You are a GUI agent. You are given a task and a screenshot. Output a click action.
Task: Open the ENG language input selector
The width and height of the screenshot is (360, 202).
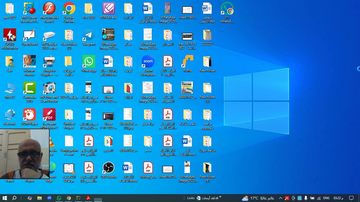[326, 198]
